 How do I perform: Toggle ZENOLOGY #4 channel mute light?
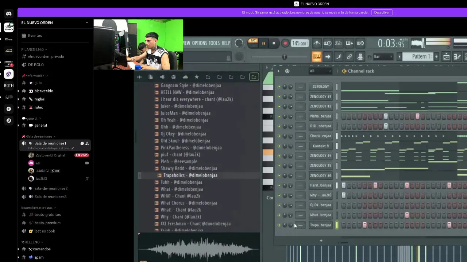click(279, 156)
